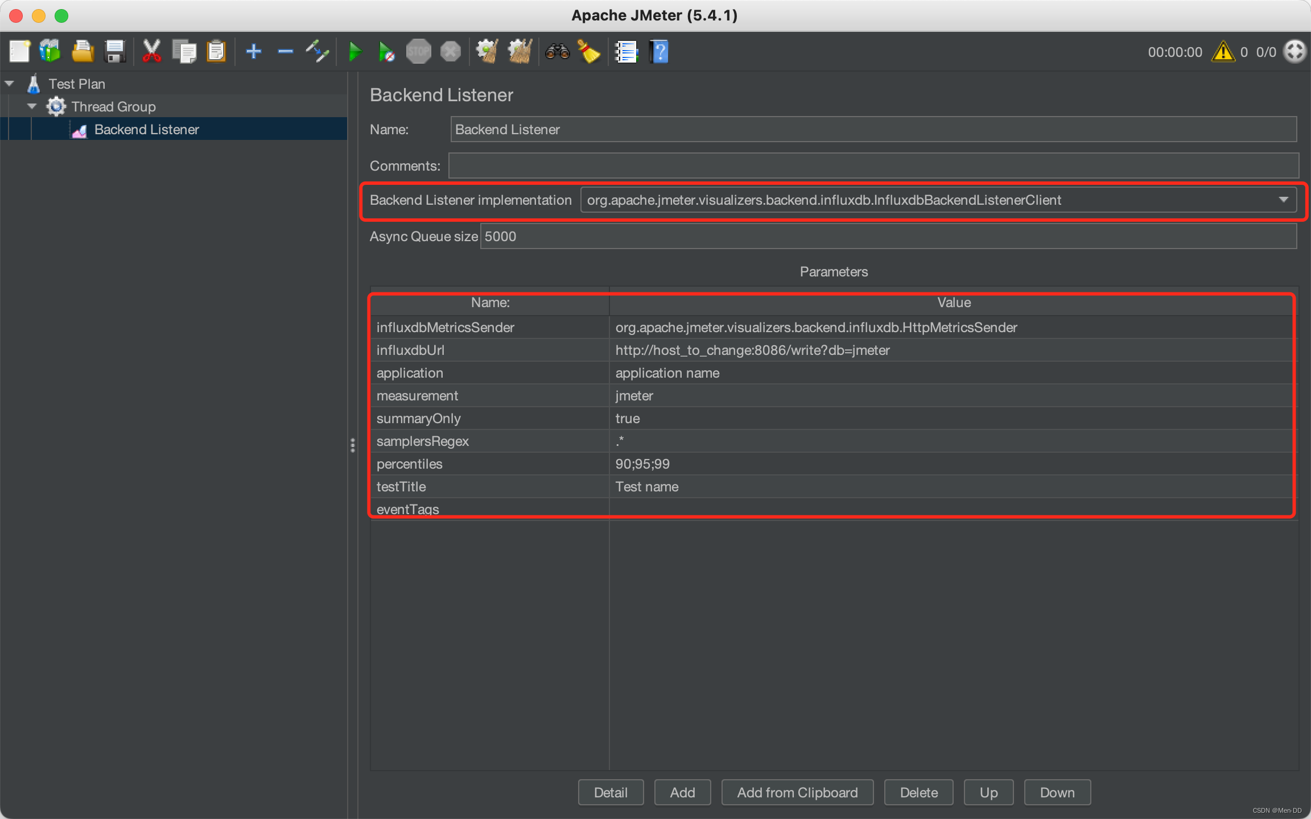Click the Open file folder icon
The image size is (1311, 819).
[83, 52]
